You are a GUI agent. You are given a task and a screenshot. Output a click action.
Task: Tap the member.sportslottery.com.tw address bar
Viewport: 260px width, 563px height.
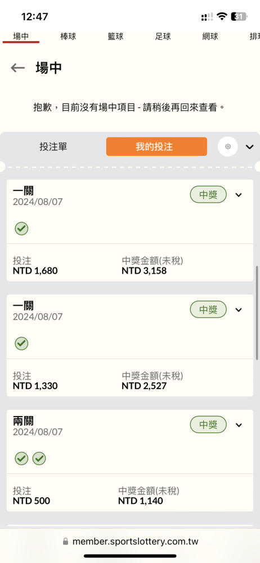[130, 541]
